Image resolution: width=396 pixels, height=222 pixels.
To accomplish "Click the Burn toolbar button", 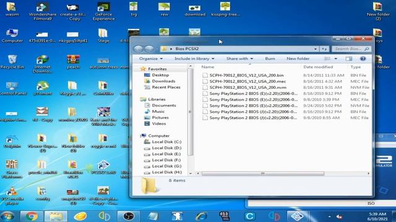I will tap(270, 59).
